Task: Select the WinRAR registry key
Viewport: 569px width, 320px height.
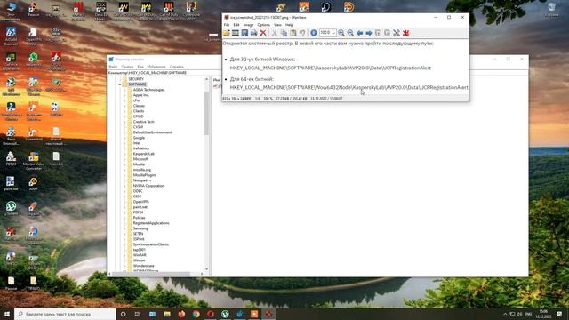Action: click(140, 255)
